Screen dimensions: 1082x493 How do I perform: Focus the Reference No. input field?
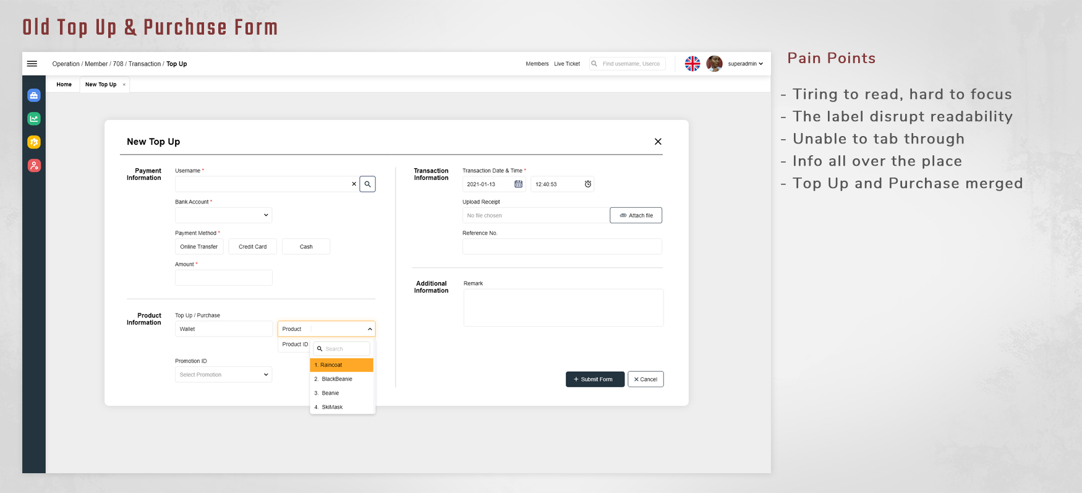pos(562,246)
